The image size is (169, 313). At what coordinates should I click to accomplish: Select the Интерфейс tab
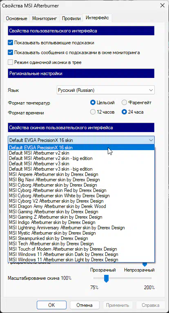coord(97,18)
